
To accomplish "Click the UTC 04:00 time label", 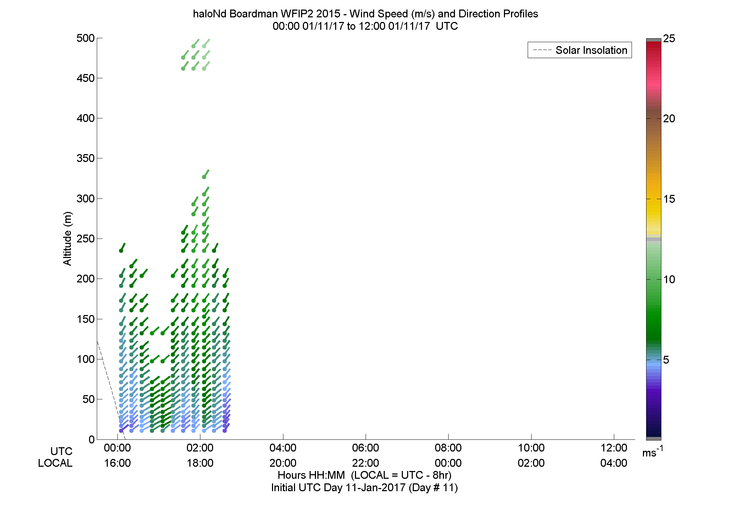I will (283, 448).
